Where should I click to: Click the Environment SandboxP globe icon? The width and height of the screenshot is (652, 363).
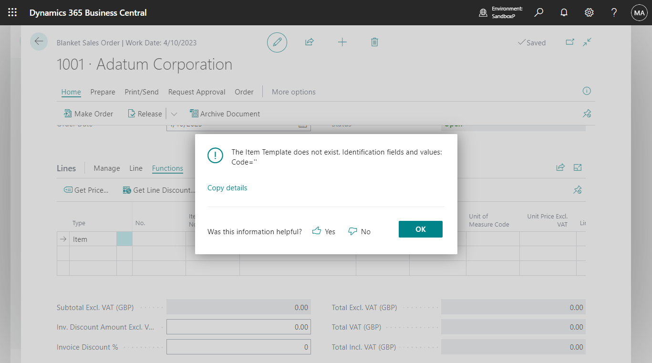click(483, 13)
